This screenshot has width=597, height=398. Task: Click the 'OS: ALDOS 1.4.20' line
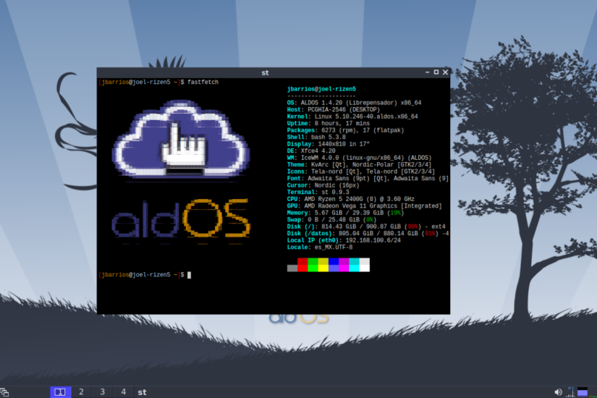pos(354,103)
